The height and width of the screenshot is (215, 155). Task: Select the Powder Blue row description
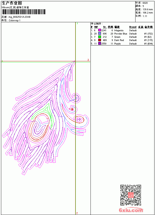pos(121,33)
